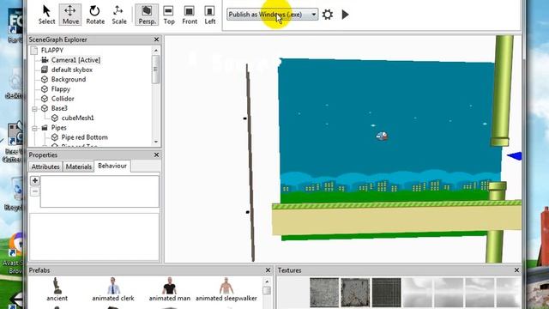Image resolution: width=549 pixels, height=309 pixels.
Task: Switch to the Scale tool
Action: pyautogui.click(x=119, y=15)
